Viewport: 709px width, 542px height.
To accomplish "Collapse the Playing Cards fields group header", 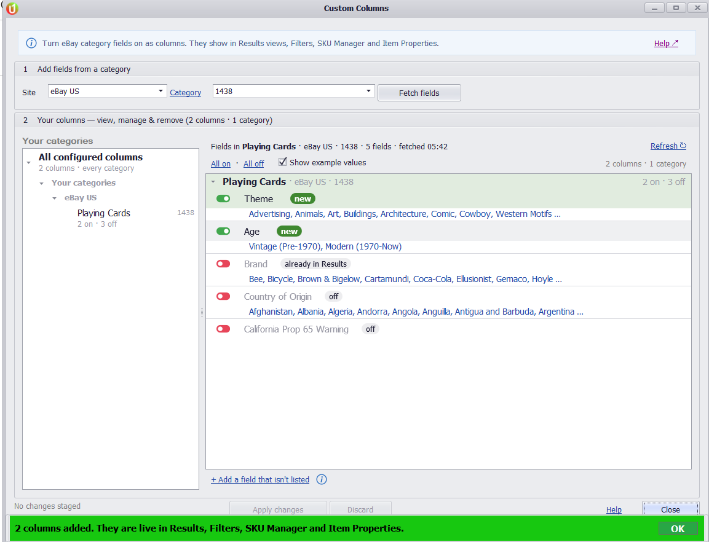I will (x=213, y=182).
